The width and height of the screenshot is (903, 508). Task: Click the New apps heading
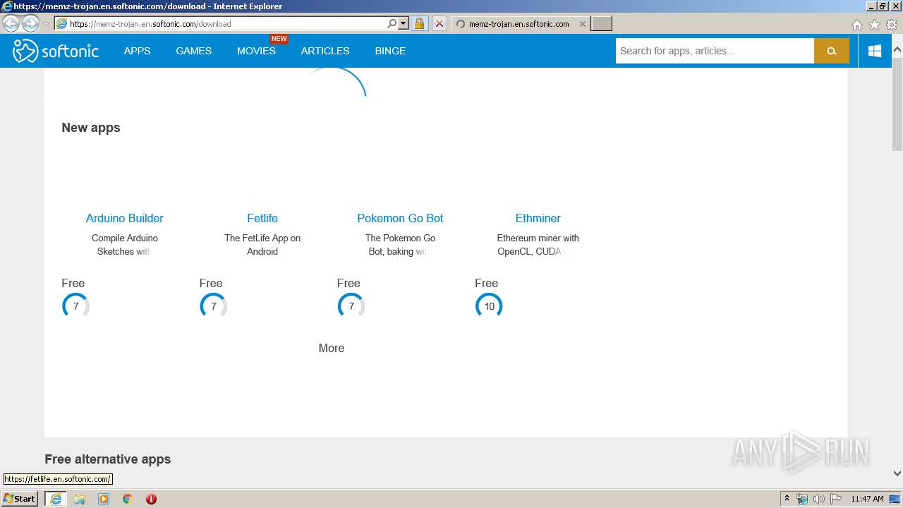[91, 128]
